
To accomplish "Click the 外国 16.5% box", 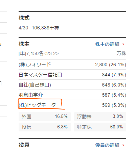I will (x=45, y=117).
